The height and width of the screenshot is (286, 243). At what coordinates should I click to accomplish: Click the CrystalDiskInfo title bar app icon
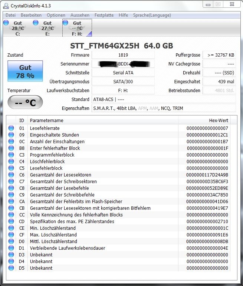click(x=6, y=6)
